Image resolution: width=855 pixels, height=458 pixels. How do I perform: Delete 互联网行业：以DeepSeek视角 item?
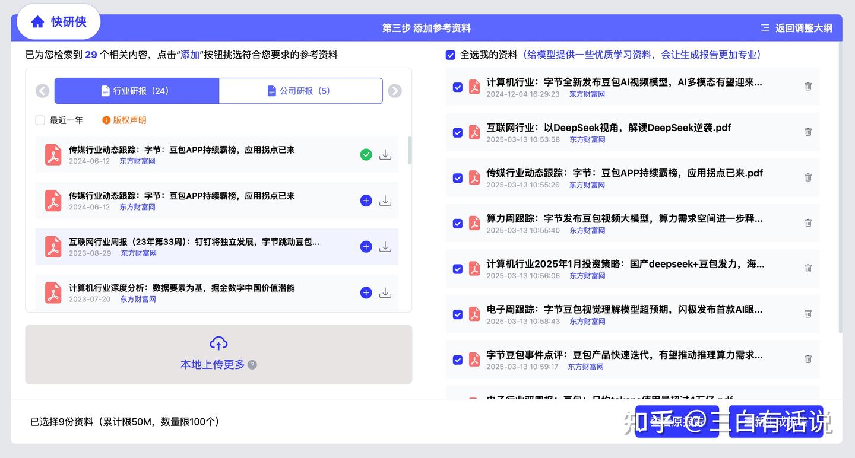click(808, 132)
